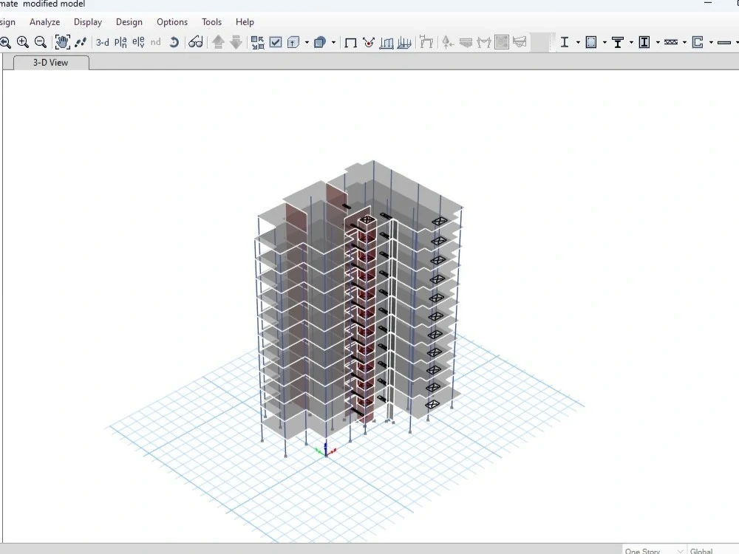The width and height of the screenshot is (739, 554).
Task: Toggle the object shrink icon
Action: pyautogui.click(x=257, y=42)
